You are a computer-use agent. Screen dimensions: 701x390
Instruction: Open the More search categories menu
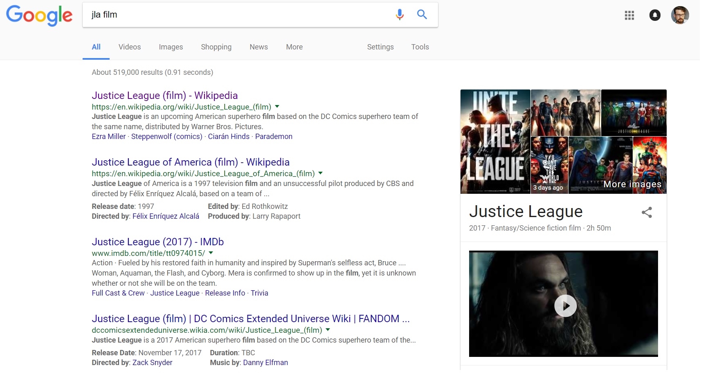pyautogui.click(x=294, y=47)
